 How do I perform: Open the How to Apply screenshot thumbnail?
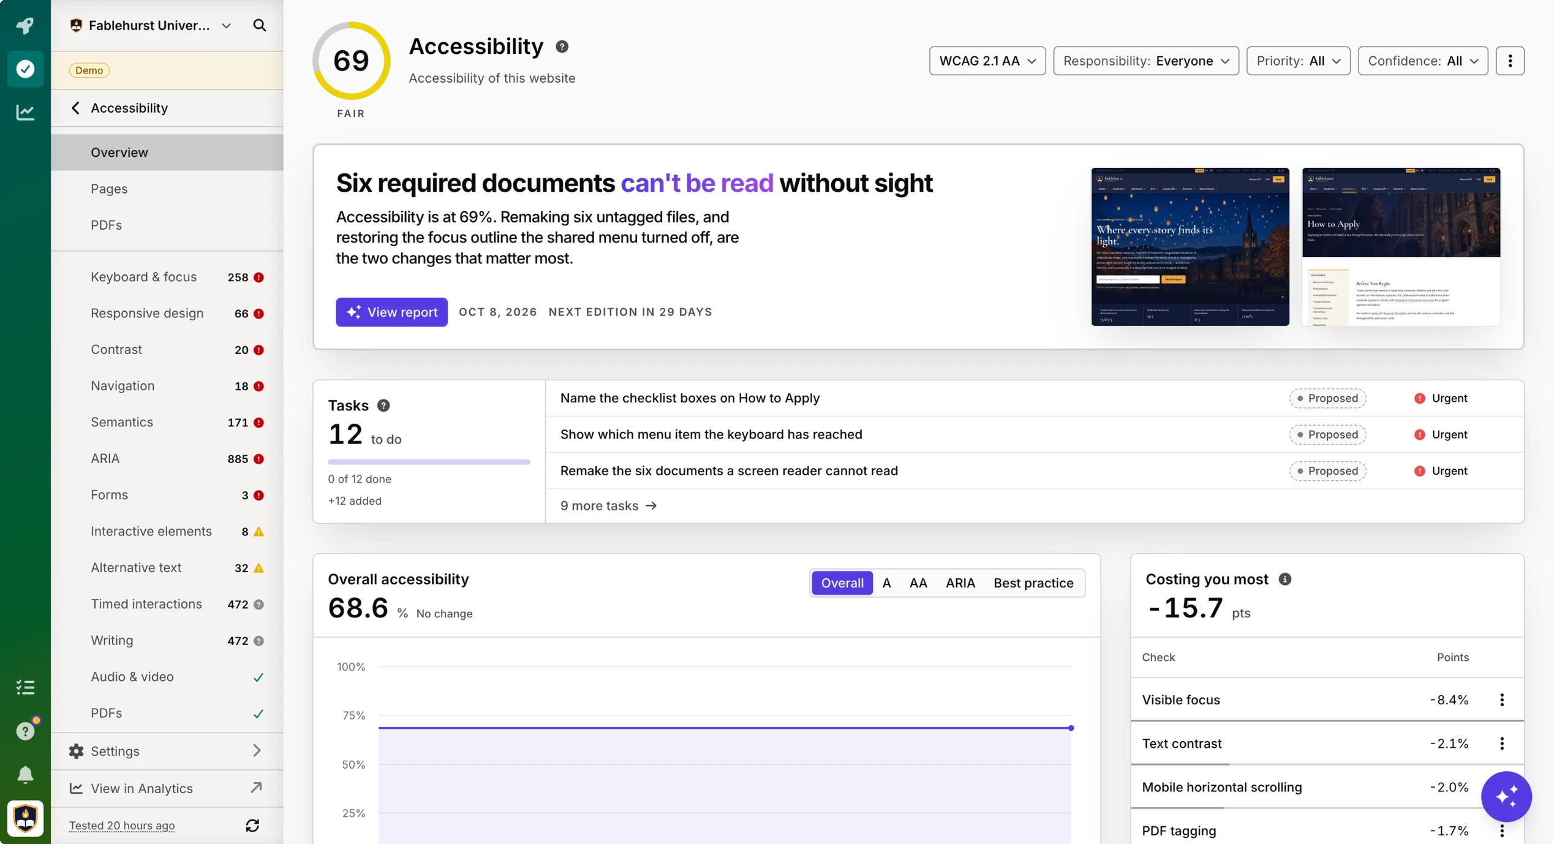[1401, 247]
